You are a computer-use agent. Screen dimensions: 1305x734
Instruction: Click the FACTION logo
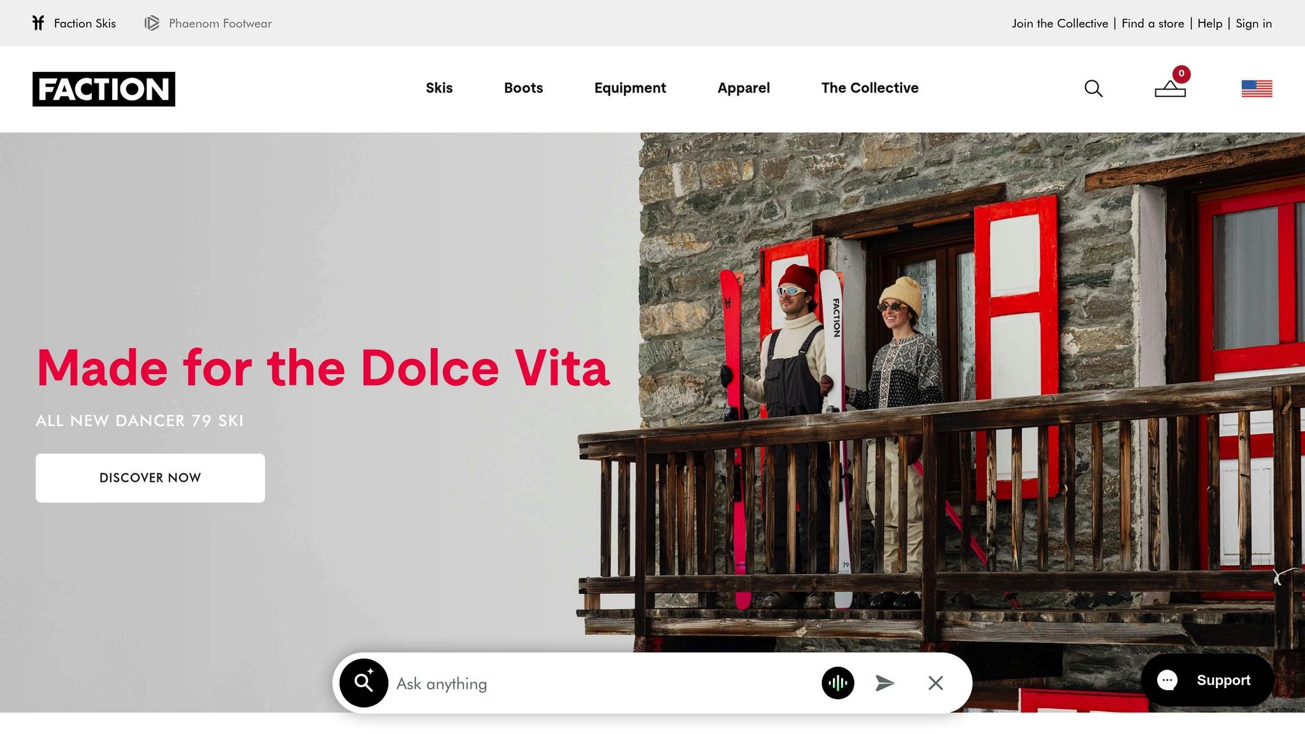(x=104, y=89)
